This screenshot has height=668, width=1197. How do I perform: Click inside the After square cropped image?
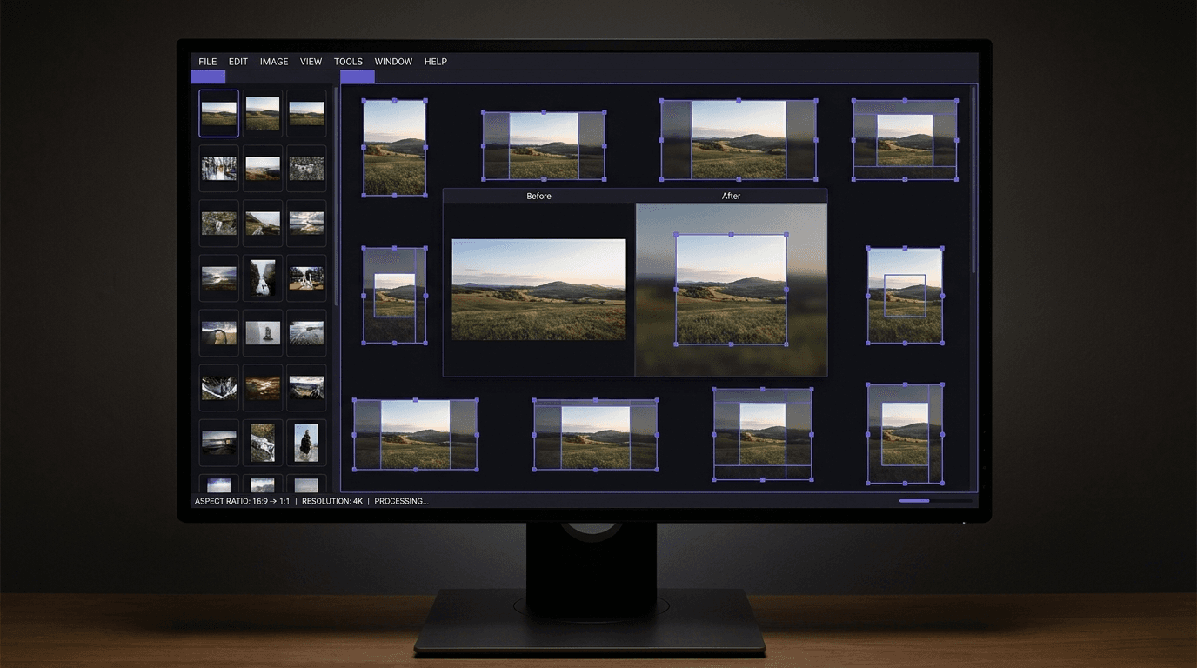coord(731,290)
